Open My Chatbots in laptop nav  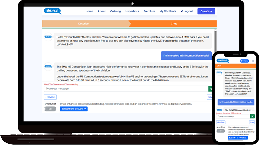(168, 11)
